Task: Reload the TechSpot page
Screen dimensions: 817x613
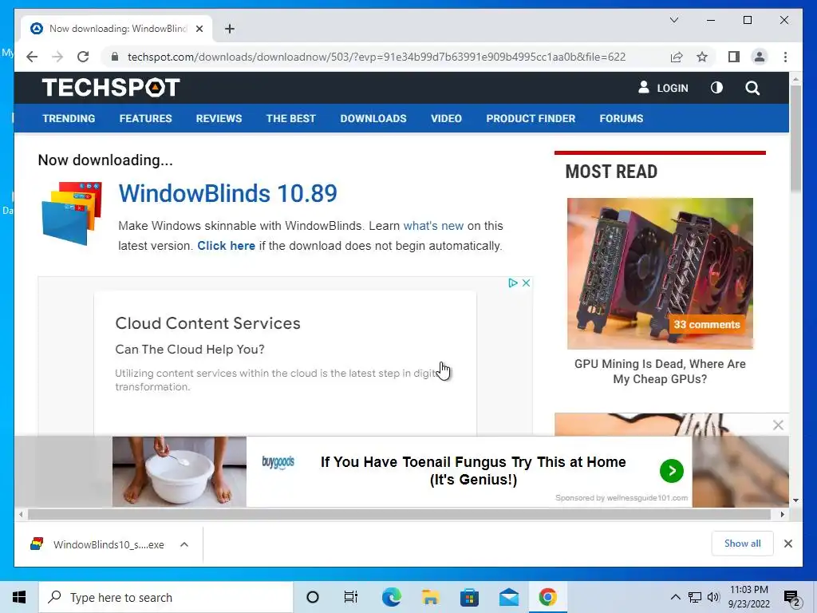Action: 83,57
